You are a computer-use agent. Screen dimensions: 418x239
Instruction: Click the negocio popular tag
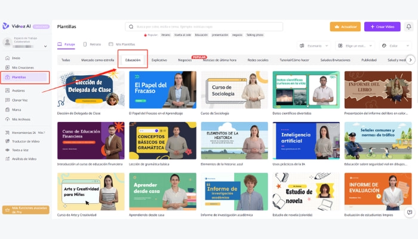[x=237, y=35]
